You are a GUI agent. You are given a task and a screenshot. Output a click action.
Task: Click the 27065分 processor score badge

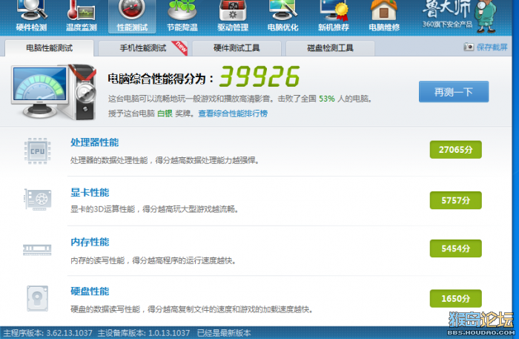pyautogui.click(x=455, y=150)
